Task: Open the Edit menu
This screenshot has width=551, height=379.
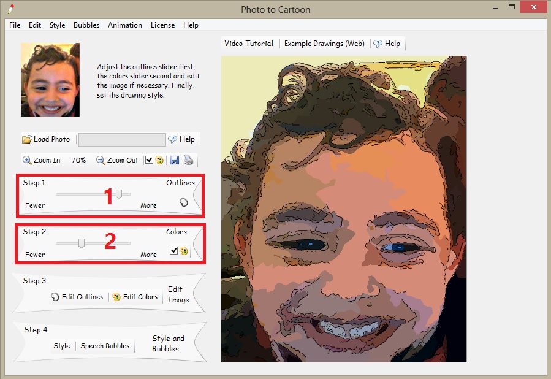Action: 35,25
